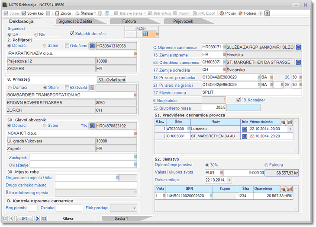Click 35. Bruto/Netto masa label
This screenshot has height=227, width=316.
point(172,108)
